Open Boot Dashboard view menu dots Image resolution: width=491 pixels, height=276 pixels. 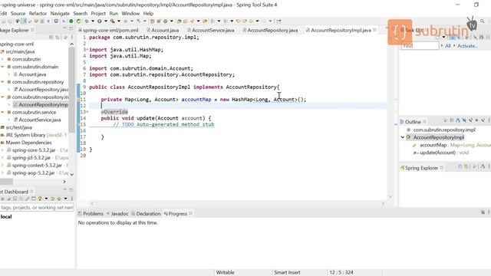pos(72,199)
